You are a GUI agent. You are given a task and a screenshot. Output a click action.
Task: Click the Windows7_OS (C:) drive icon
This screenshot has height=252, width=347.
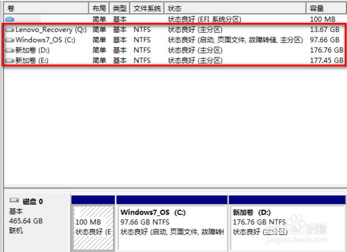(x=10, y=40)
